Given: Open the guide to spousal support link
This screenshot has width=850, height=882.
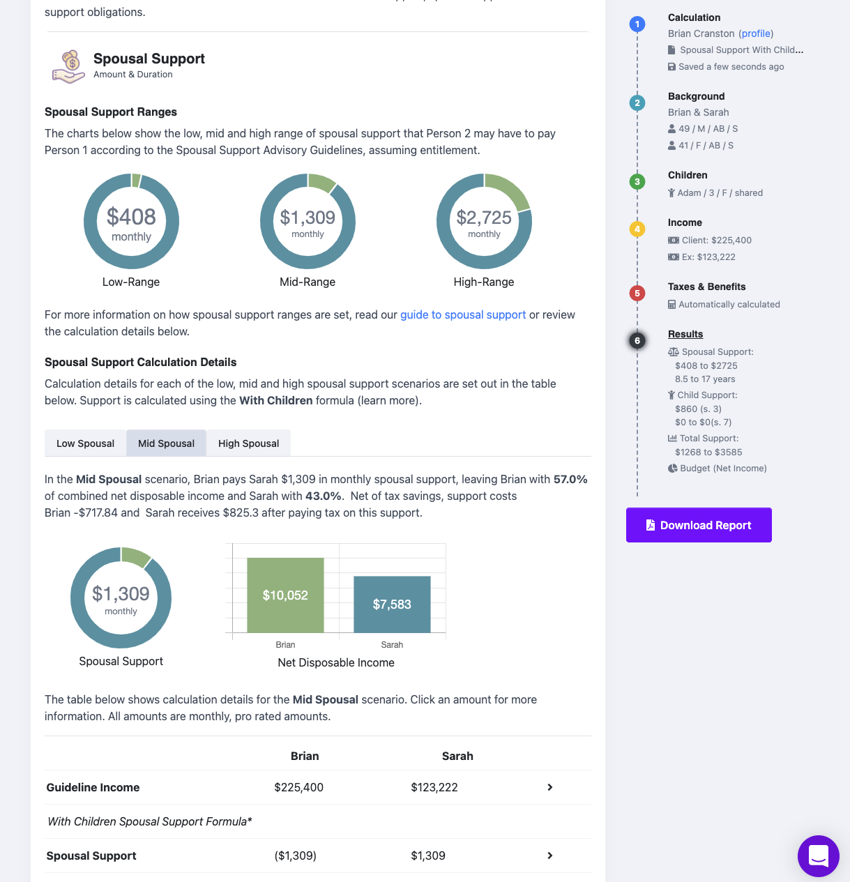Looking at the screenshot, I should (463, 314).
